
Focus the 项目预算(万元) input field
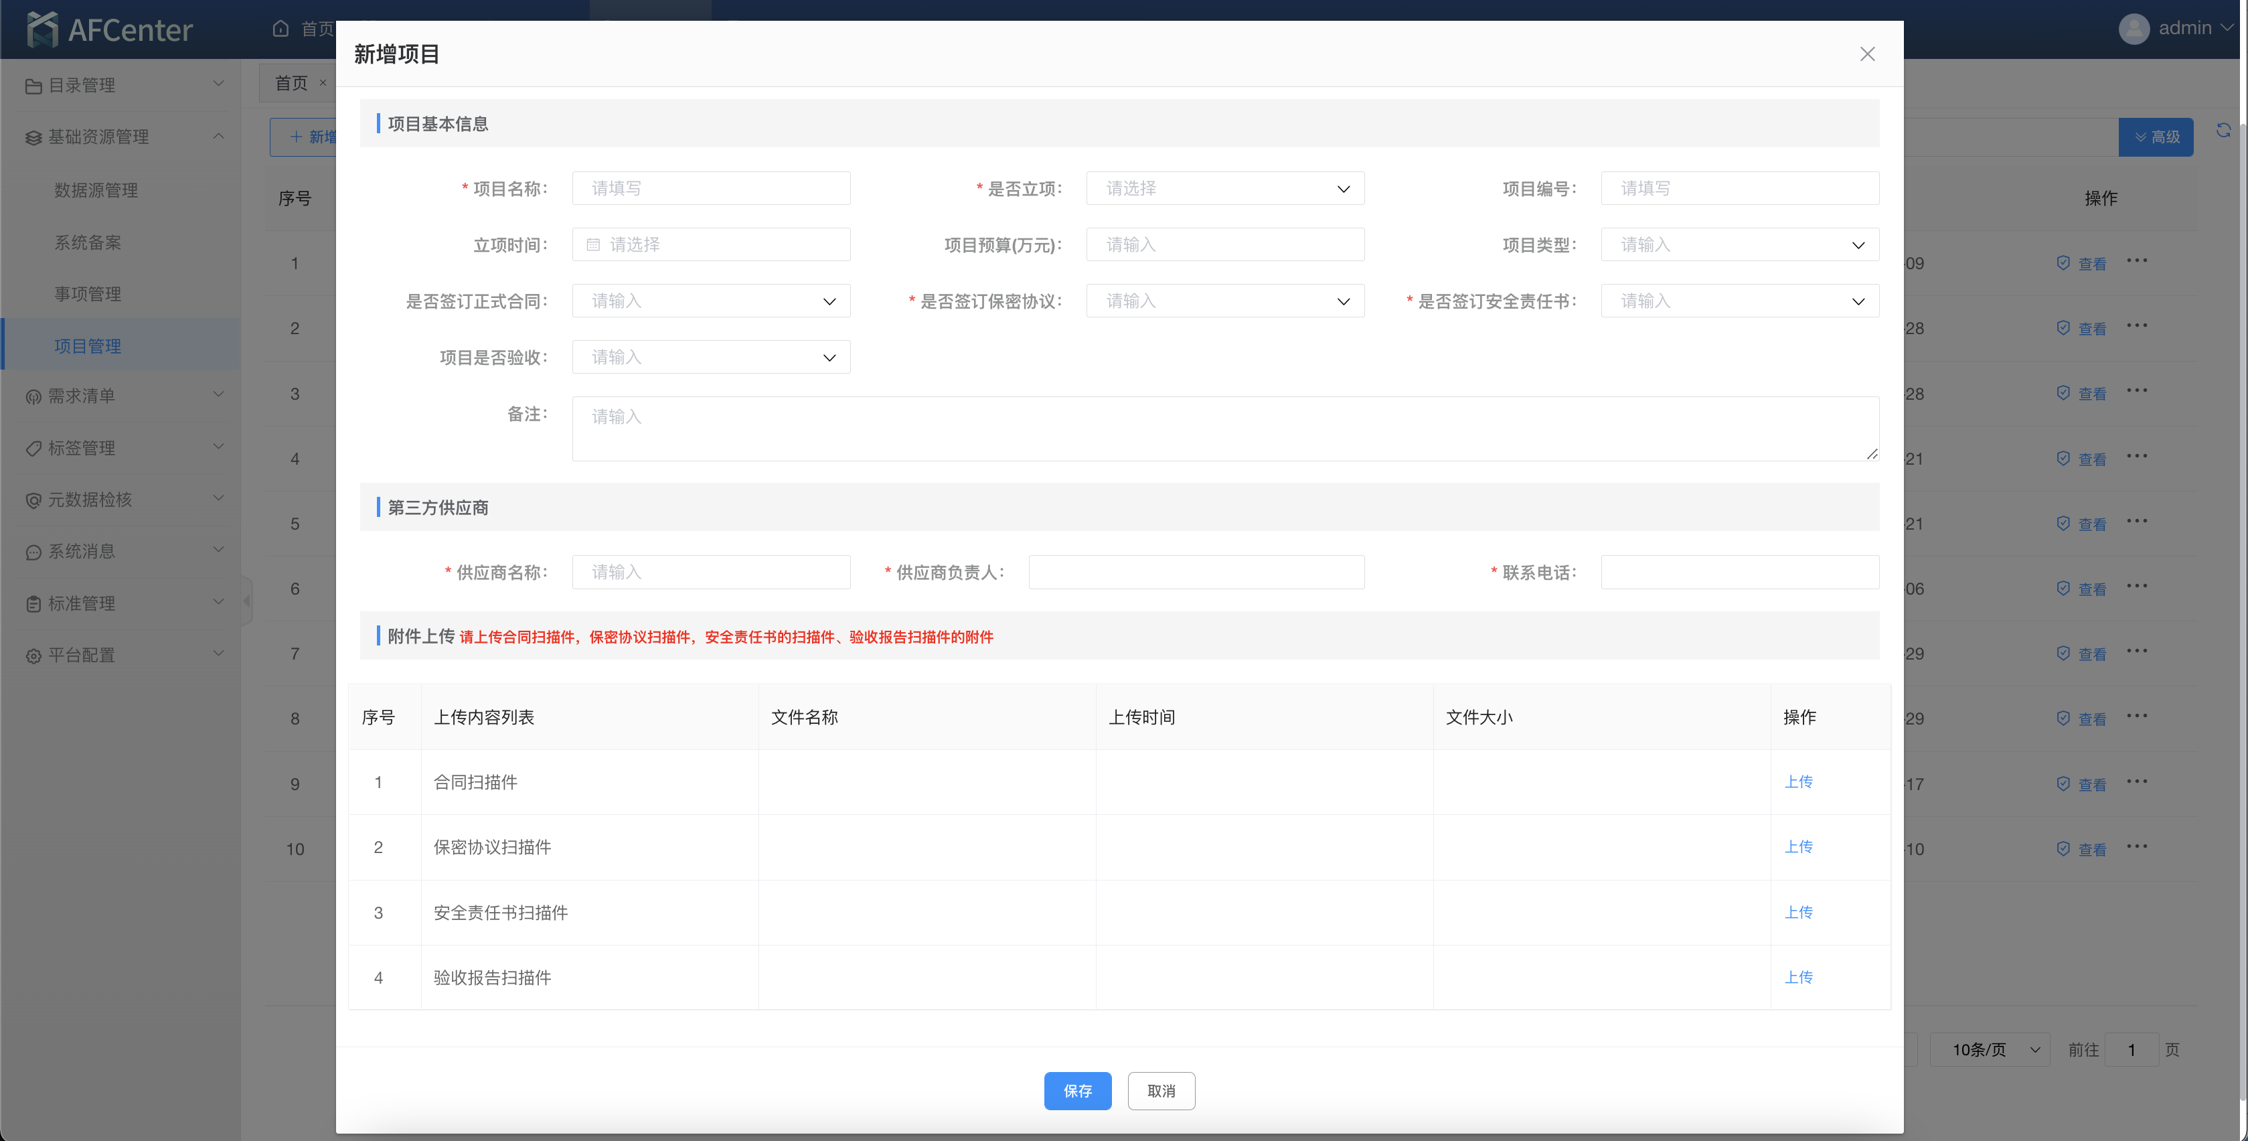1224,244
